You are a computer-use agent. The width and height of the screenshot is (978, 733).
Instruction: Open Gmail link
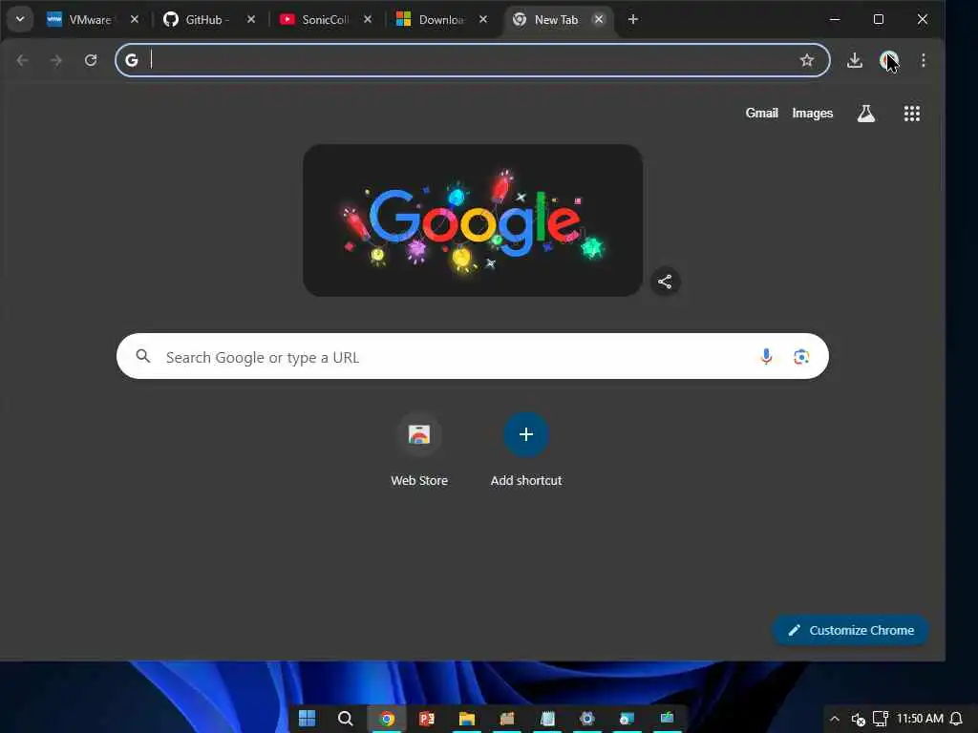pyautogui.click(x=761, y=113)
